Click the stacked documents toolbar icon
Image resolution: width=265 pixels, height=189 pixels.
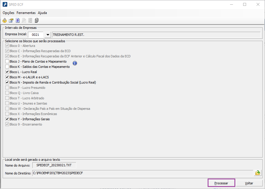coord(37,20)
